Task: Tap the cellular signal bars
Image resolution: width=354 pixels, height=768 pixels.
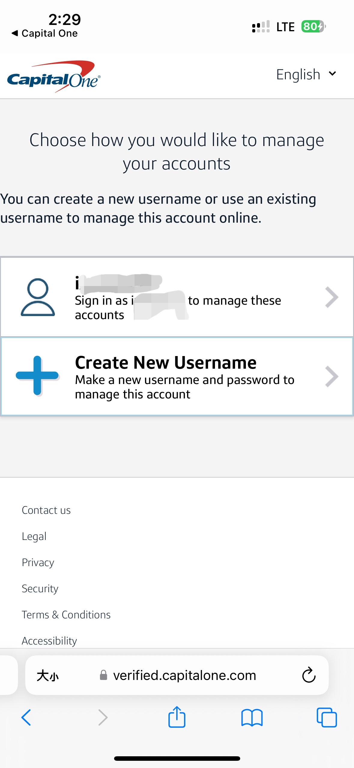Action: click(261, 26)
